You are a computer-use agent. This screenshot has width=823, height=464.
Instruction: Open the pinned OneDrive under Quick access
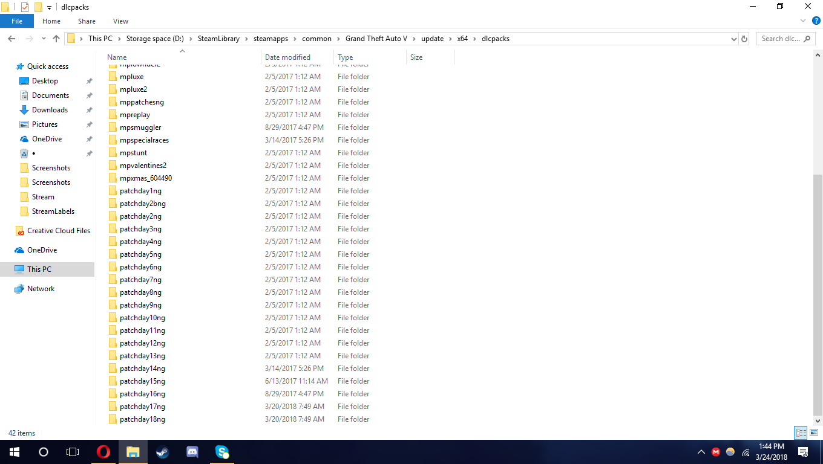pos(47,139)
